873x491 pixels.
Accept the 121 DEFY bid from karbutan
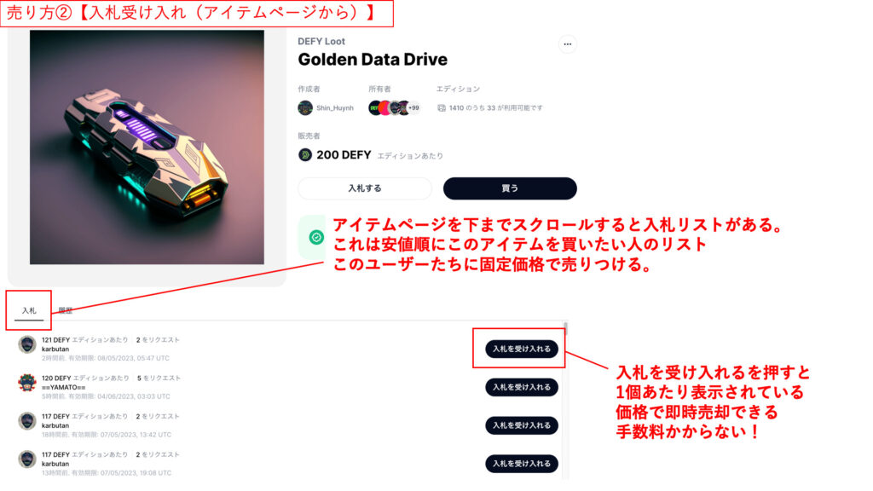click(x=522, y=349)
